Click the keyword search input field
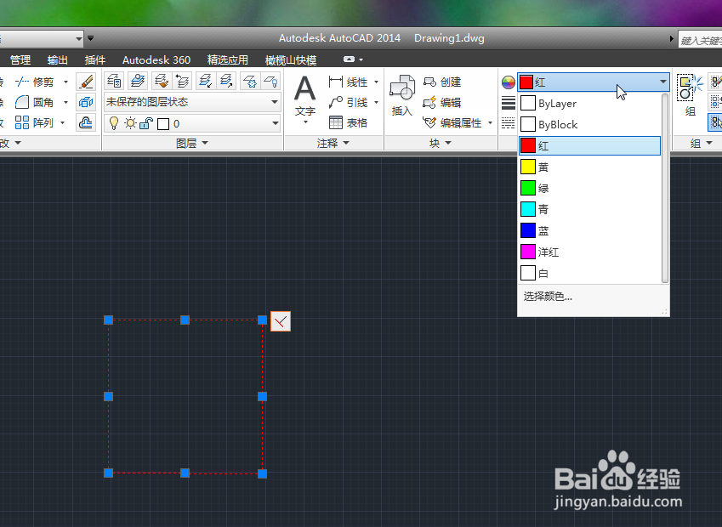 (x=700, y=40)
